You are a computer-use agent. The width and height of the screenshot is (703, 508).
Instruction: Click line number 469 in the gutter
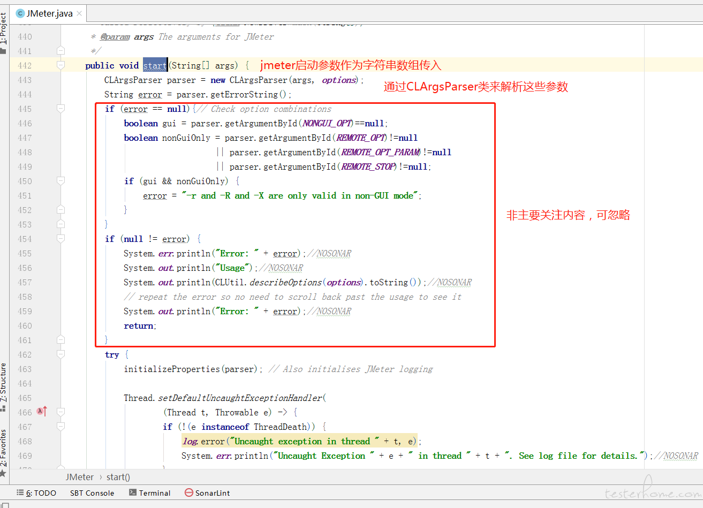pyautogui.click(x=25, y=456)
